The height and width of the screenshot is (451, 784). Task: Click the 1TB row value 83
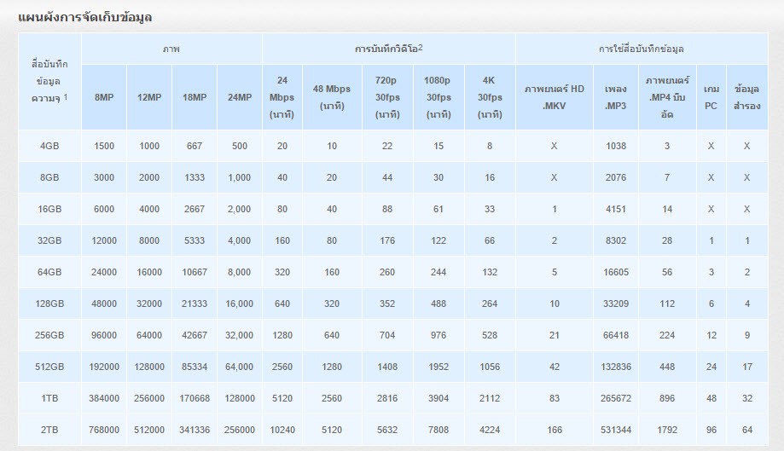pos(555,398)
